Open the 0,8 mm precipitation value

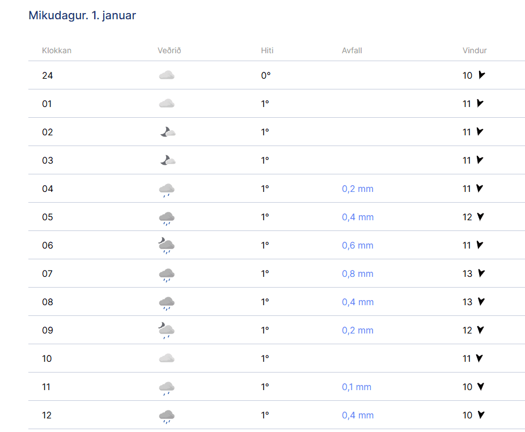358,274
